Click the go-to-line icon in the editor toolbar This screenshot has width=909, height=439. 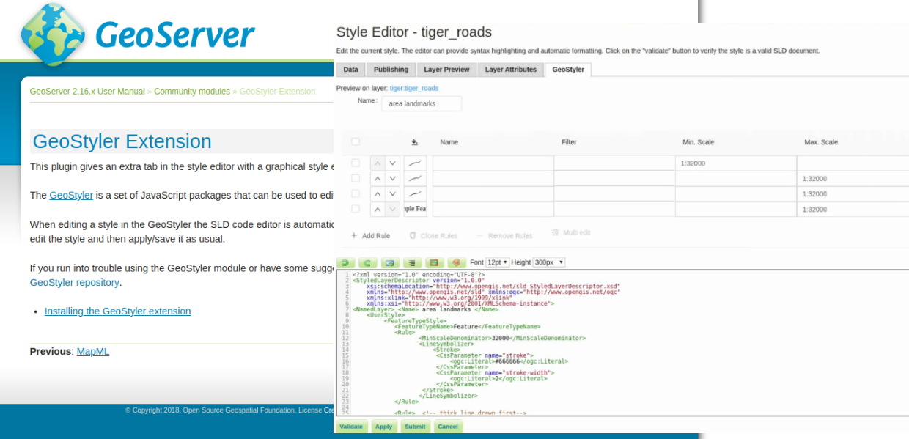pos(389,262)
